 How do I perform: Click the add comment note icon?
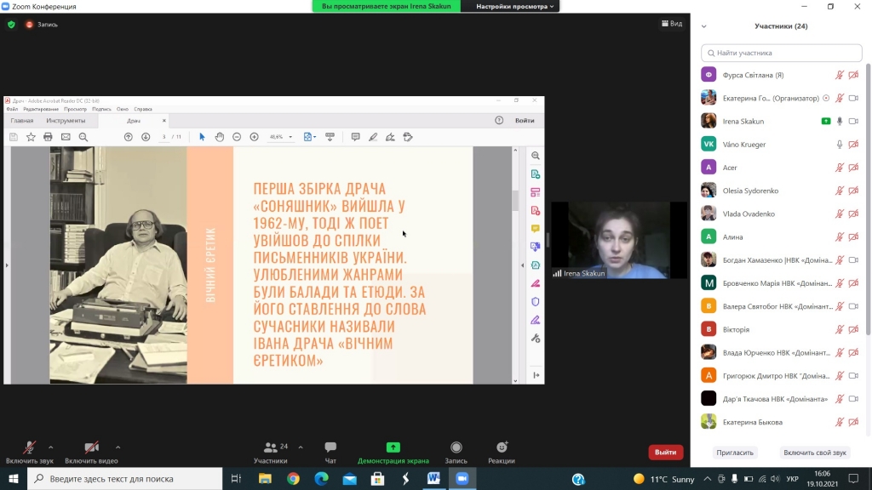(355, 137)
